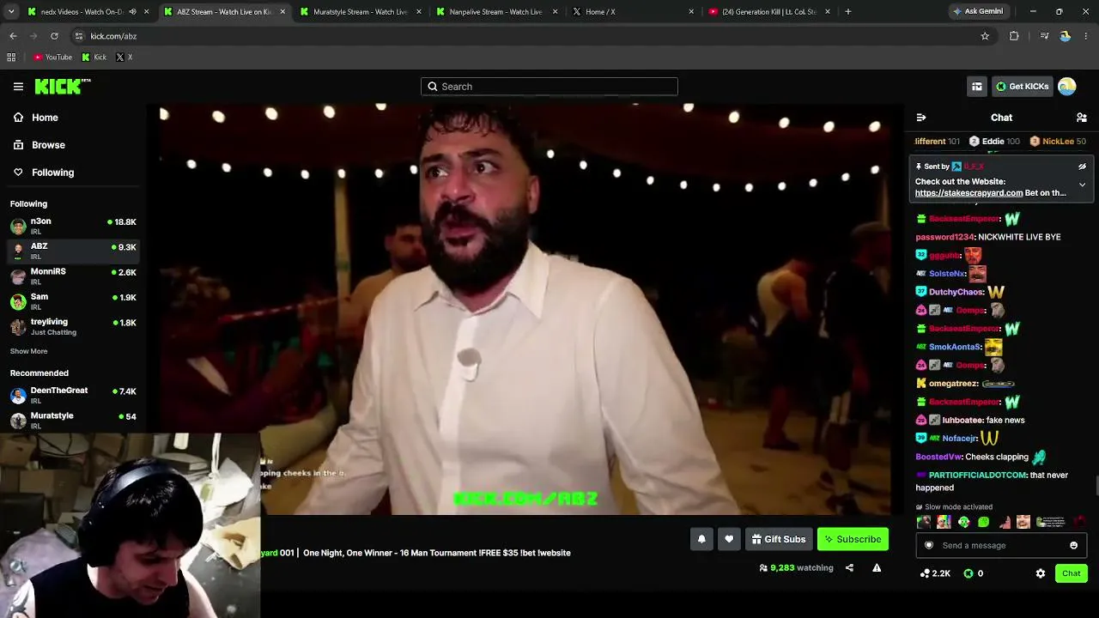Go back in browser
The width and height of the screenshot is (1099, 618).
13,36
